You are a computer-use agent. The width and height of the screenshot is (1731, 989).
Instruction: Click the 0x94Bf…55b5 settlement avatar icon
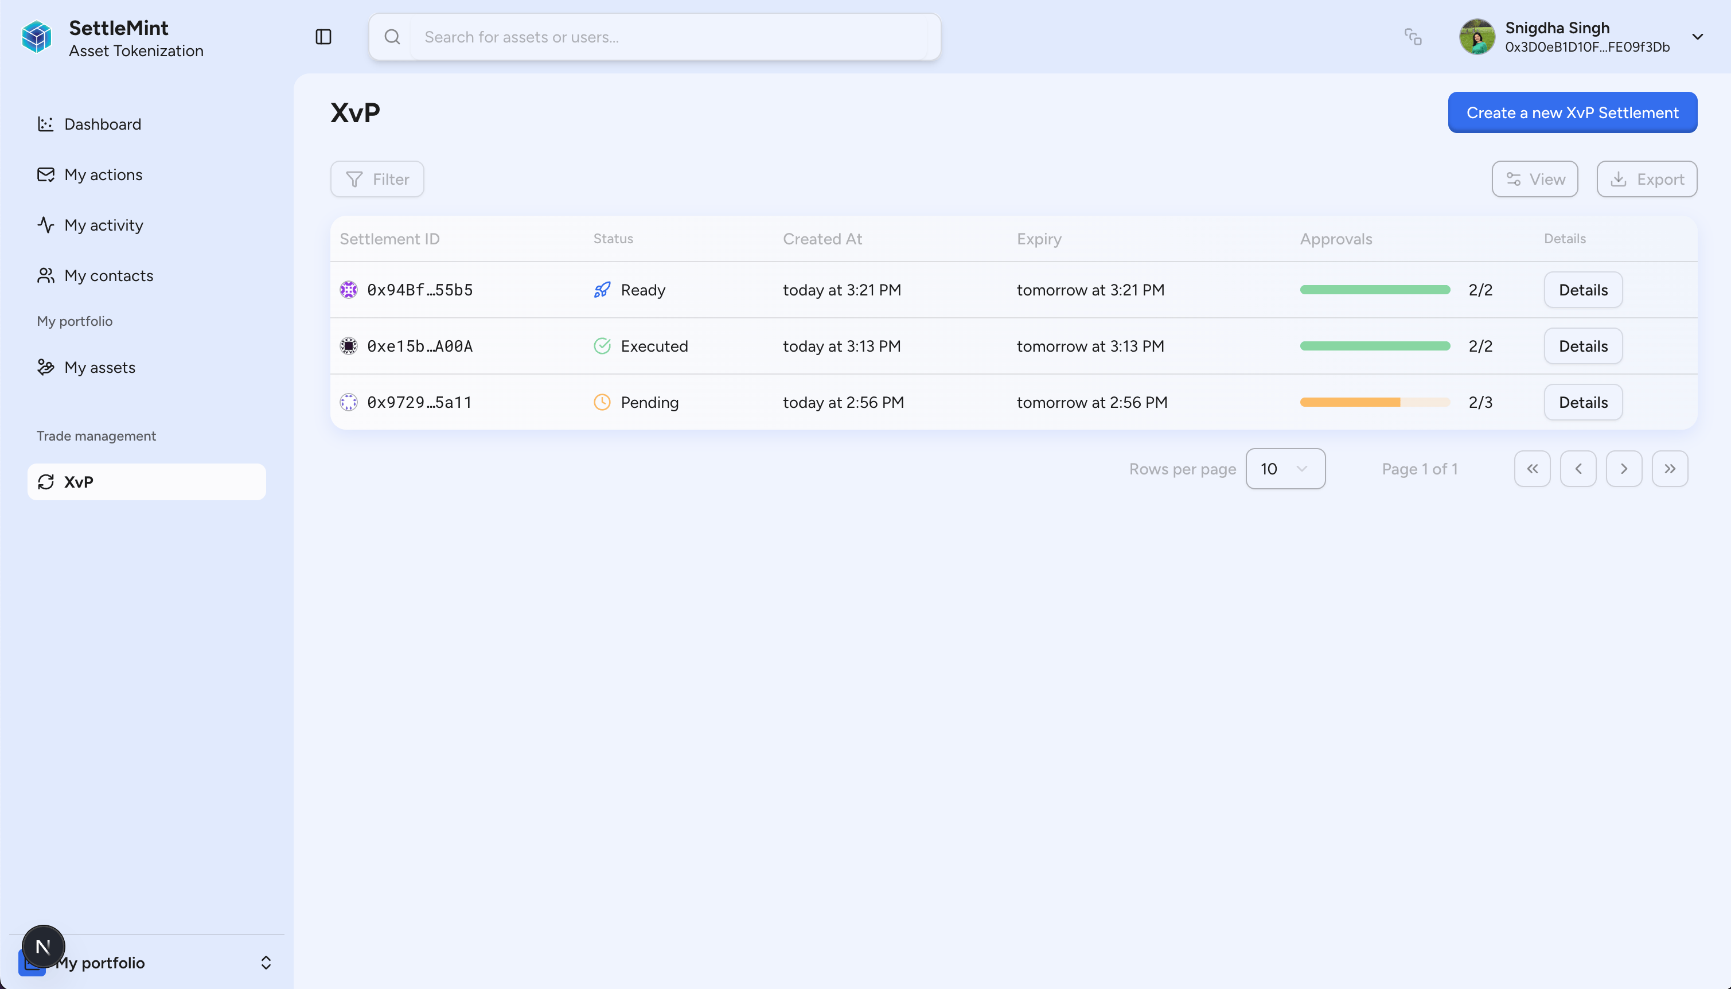pos(348,290)
